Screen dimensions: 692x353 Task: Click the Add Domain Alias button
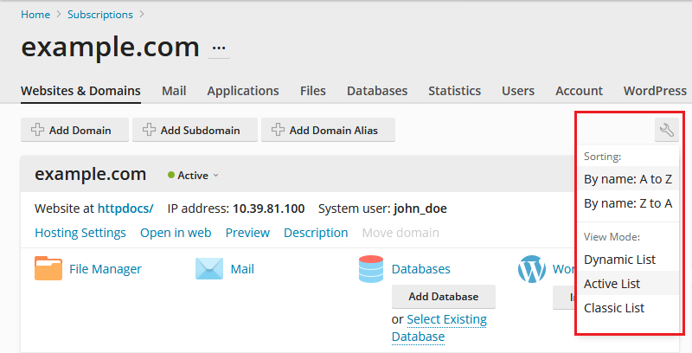[328, 131]
